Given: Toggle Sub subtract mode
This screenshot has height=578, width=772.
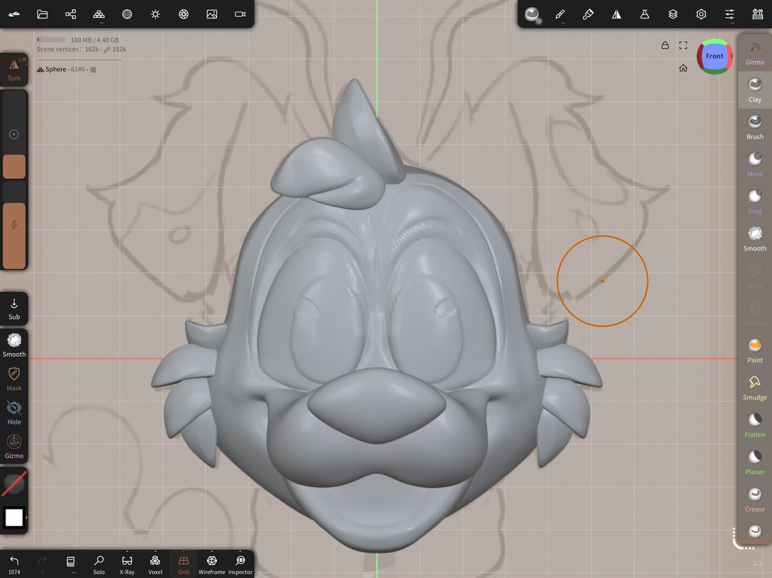Looking at the screenshot, I should [14, 308].
